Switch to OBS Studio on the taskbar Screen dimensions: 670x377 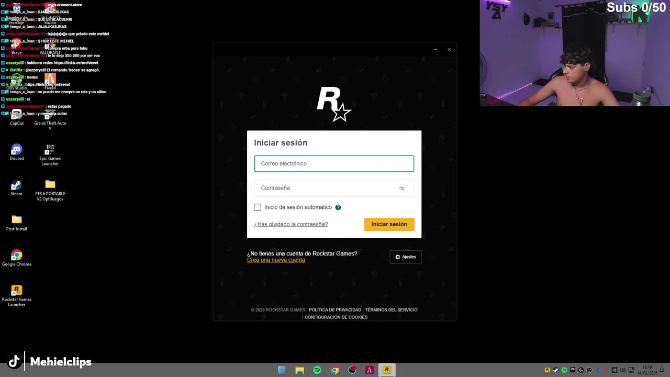click(352, 370)
